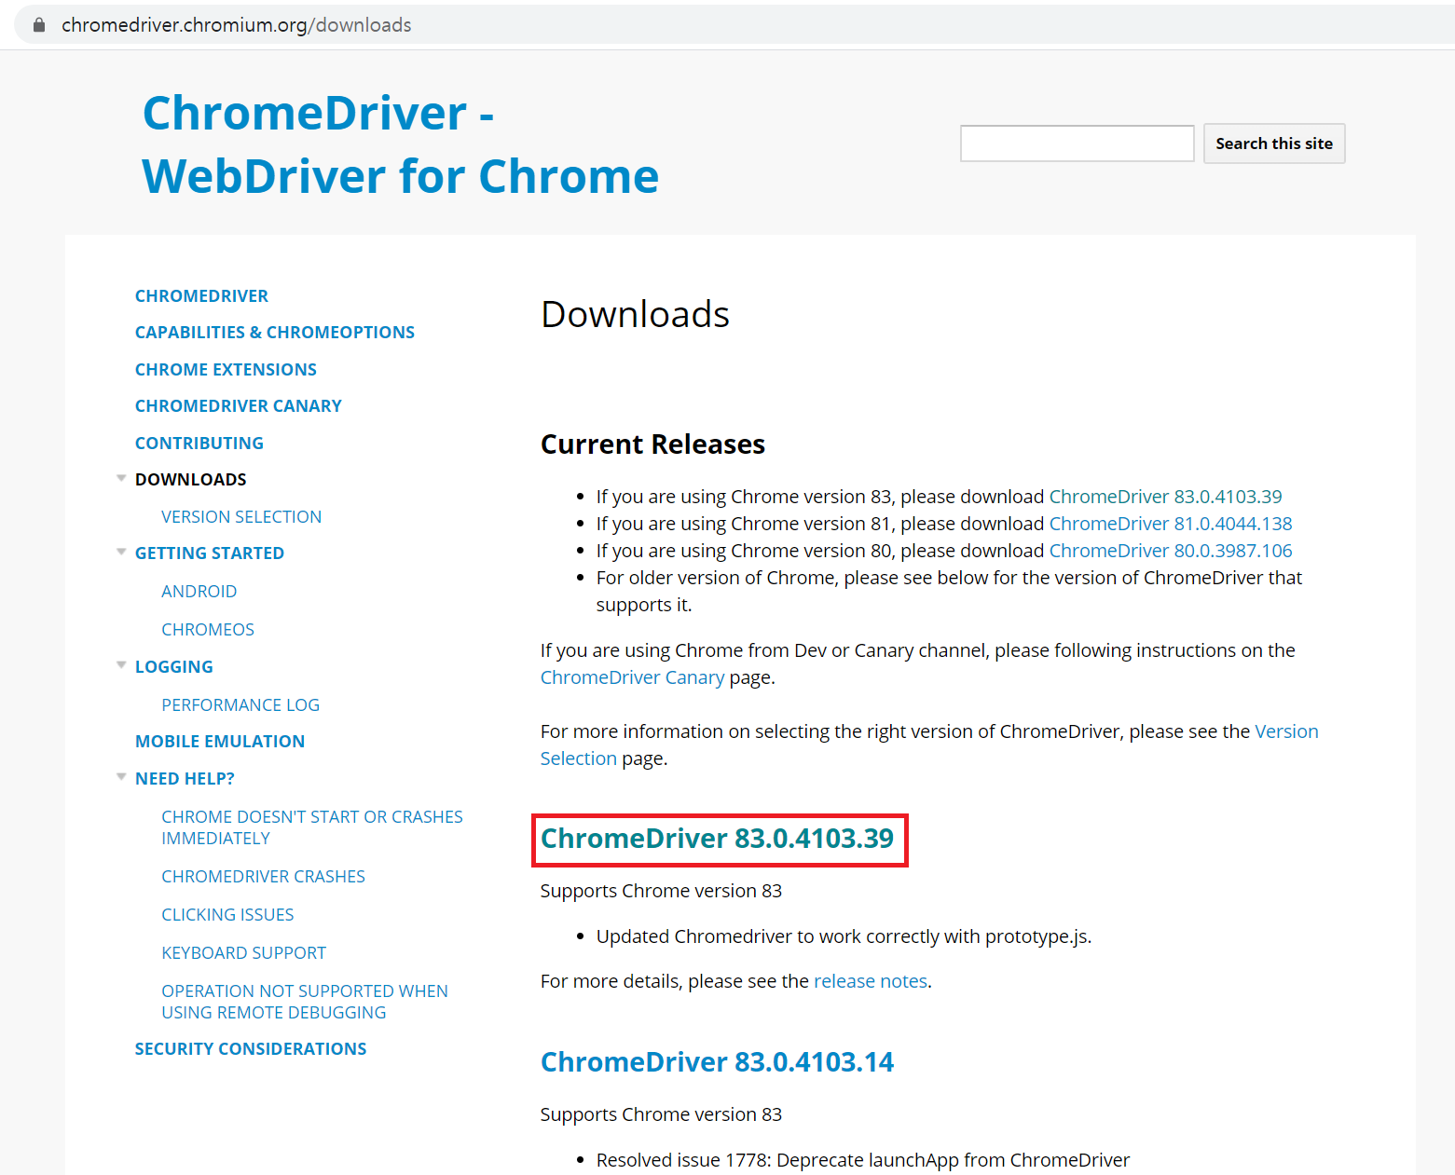The image size is (1455, 1175).
Task: Click ChromeDriver 81.0.4044.138 link
Action: point(1171,524)
